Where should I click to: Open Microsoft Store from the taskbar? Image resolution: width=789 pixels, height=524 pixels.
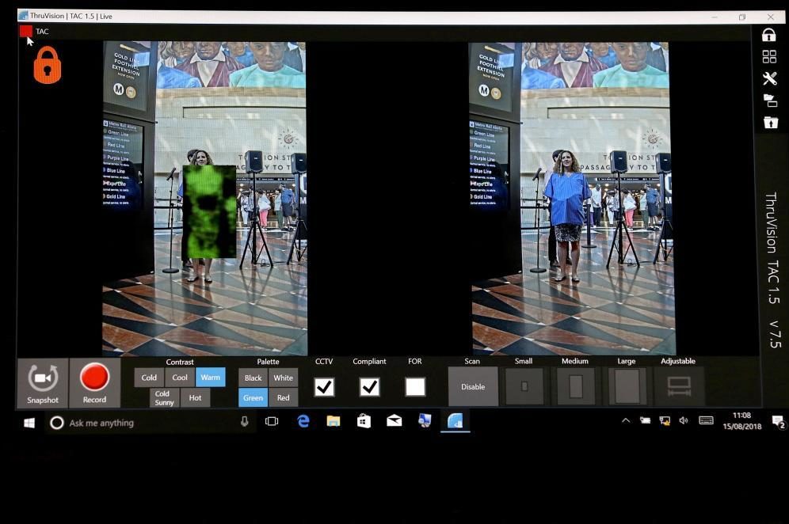click(x=364, y=421)
